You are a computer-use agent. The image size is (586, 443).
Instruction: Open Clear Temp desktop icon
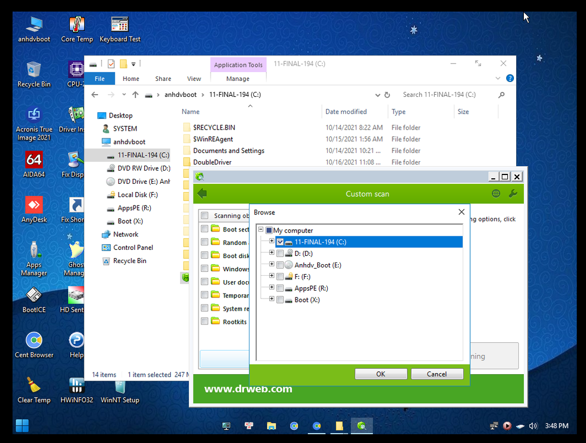(34, 390)
